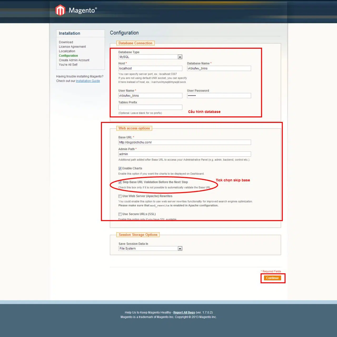Click the Base URL text box

184,142
